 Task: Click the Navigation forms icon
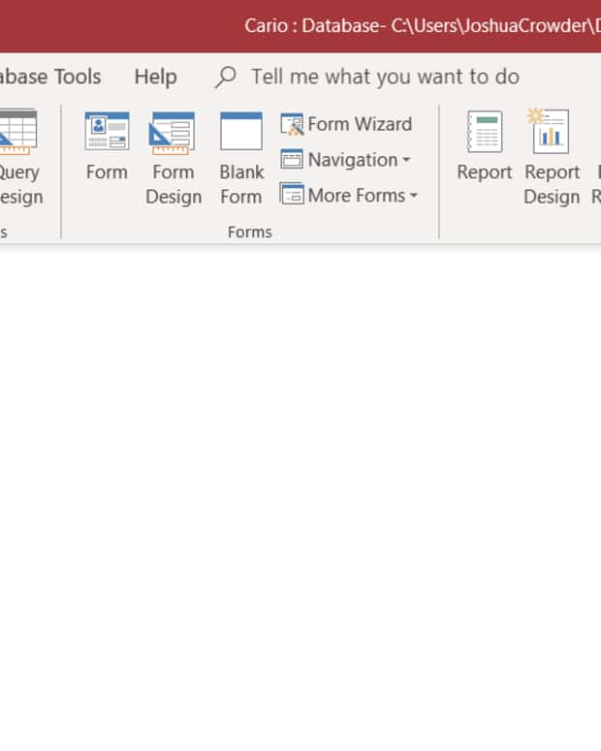point(292,160)
